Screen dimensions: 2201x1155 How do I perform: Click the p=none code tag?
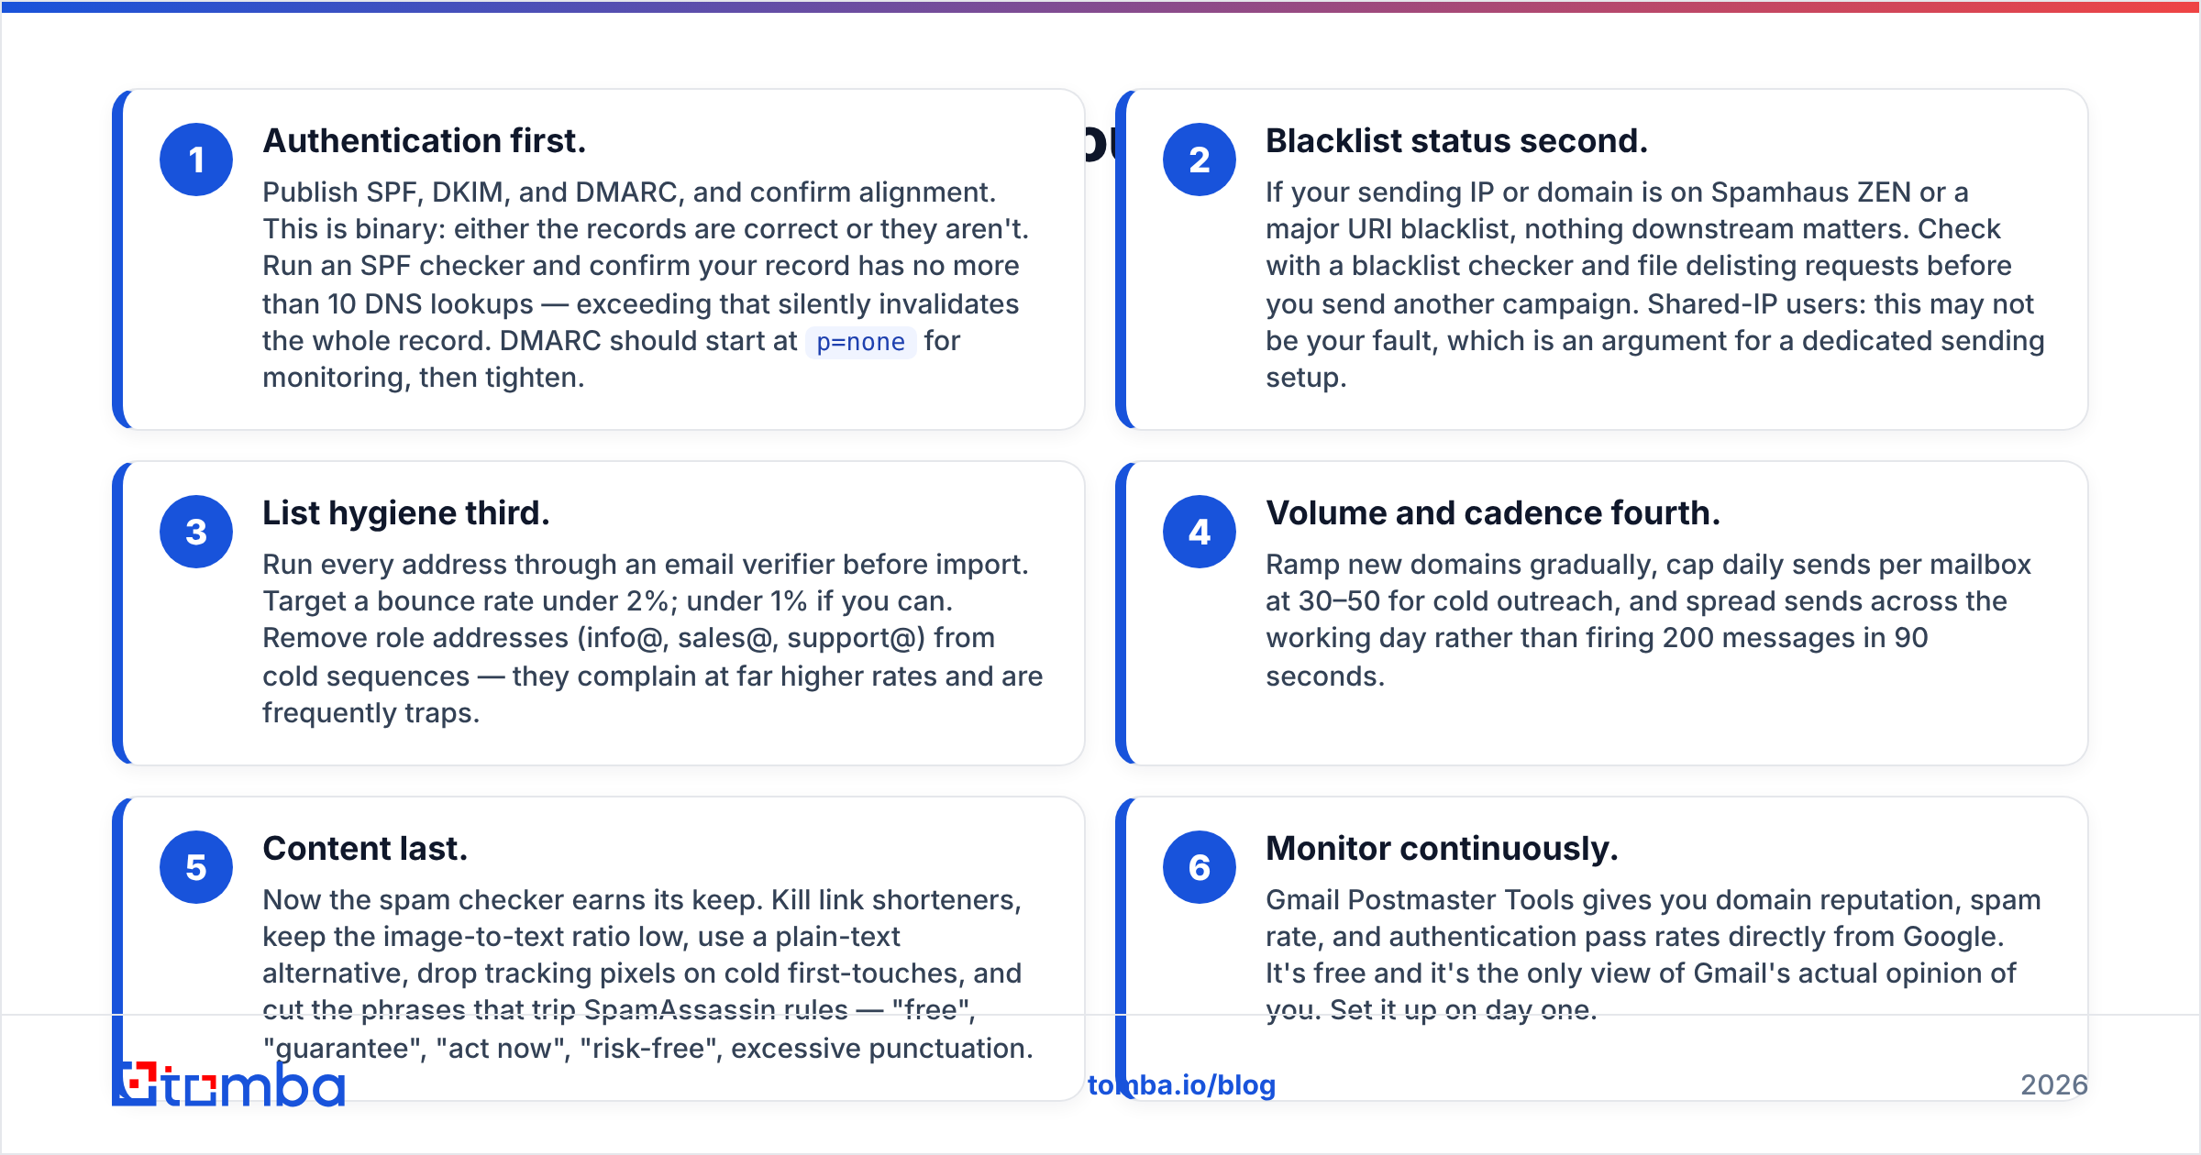(860, 342)
